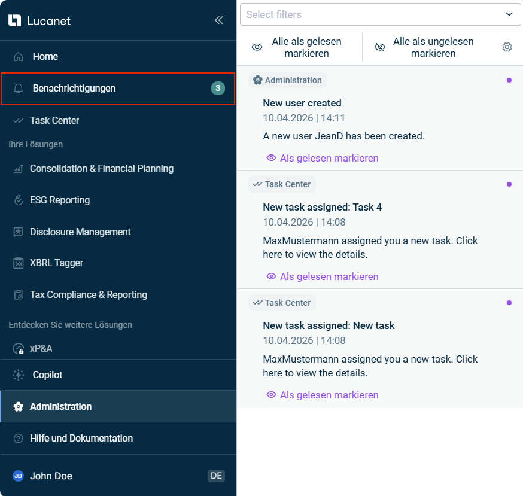Open John Doe user profile

click(x=51, y=476)
